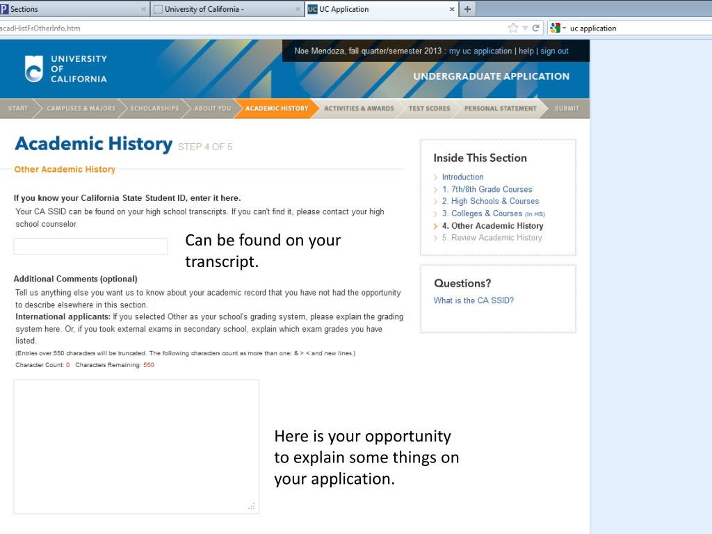Grab the comments box resize handle
The image size is (712, 534).
point(252,506)
